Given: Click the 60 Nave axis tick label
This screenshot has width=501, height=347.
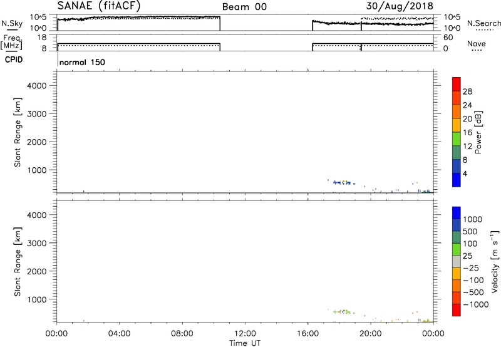Looking at the screenshot, I should (448, 38).
